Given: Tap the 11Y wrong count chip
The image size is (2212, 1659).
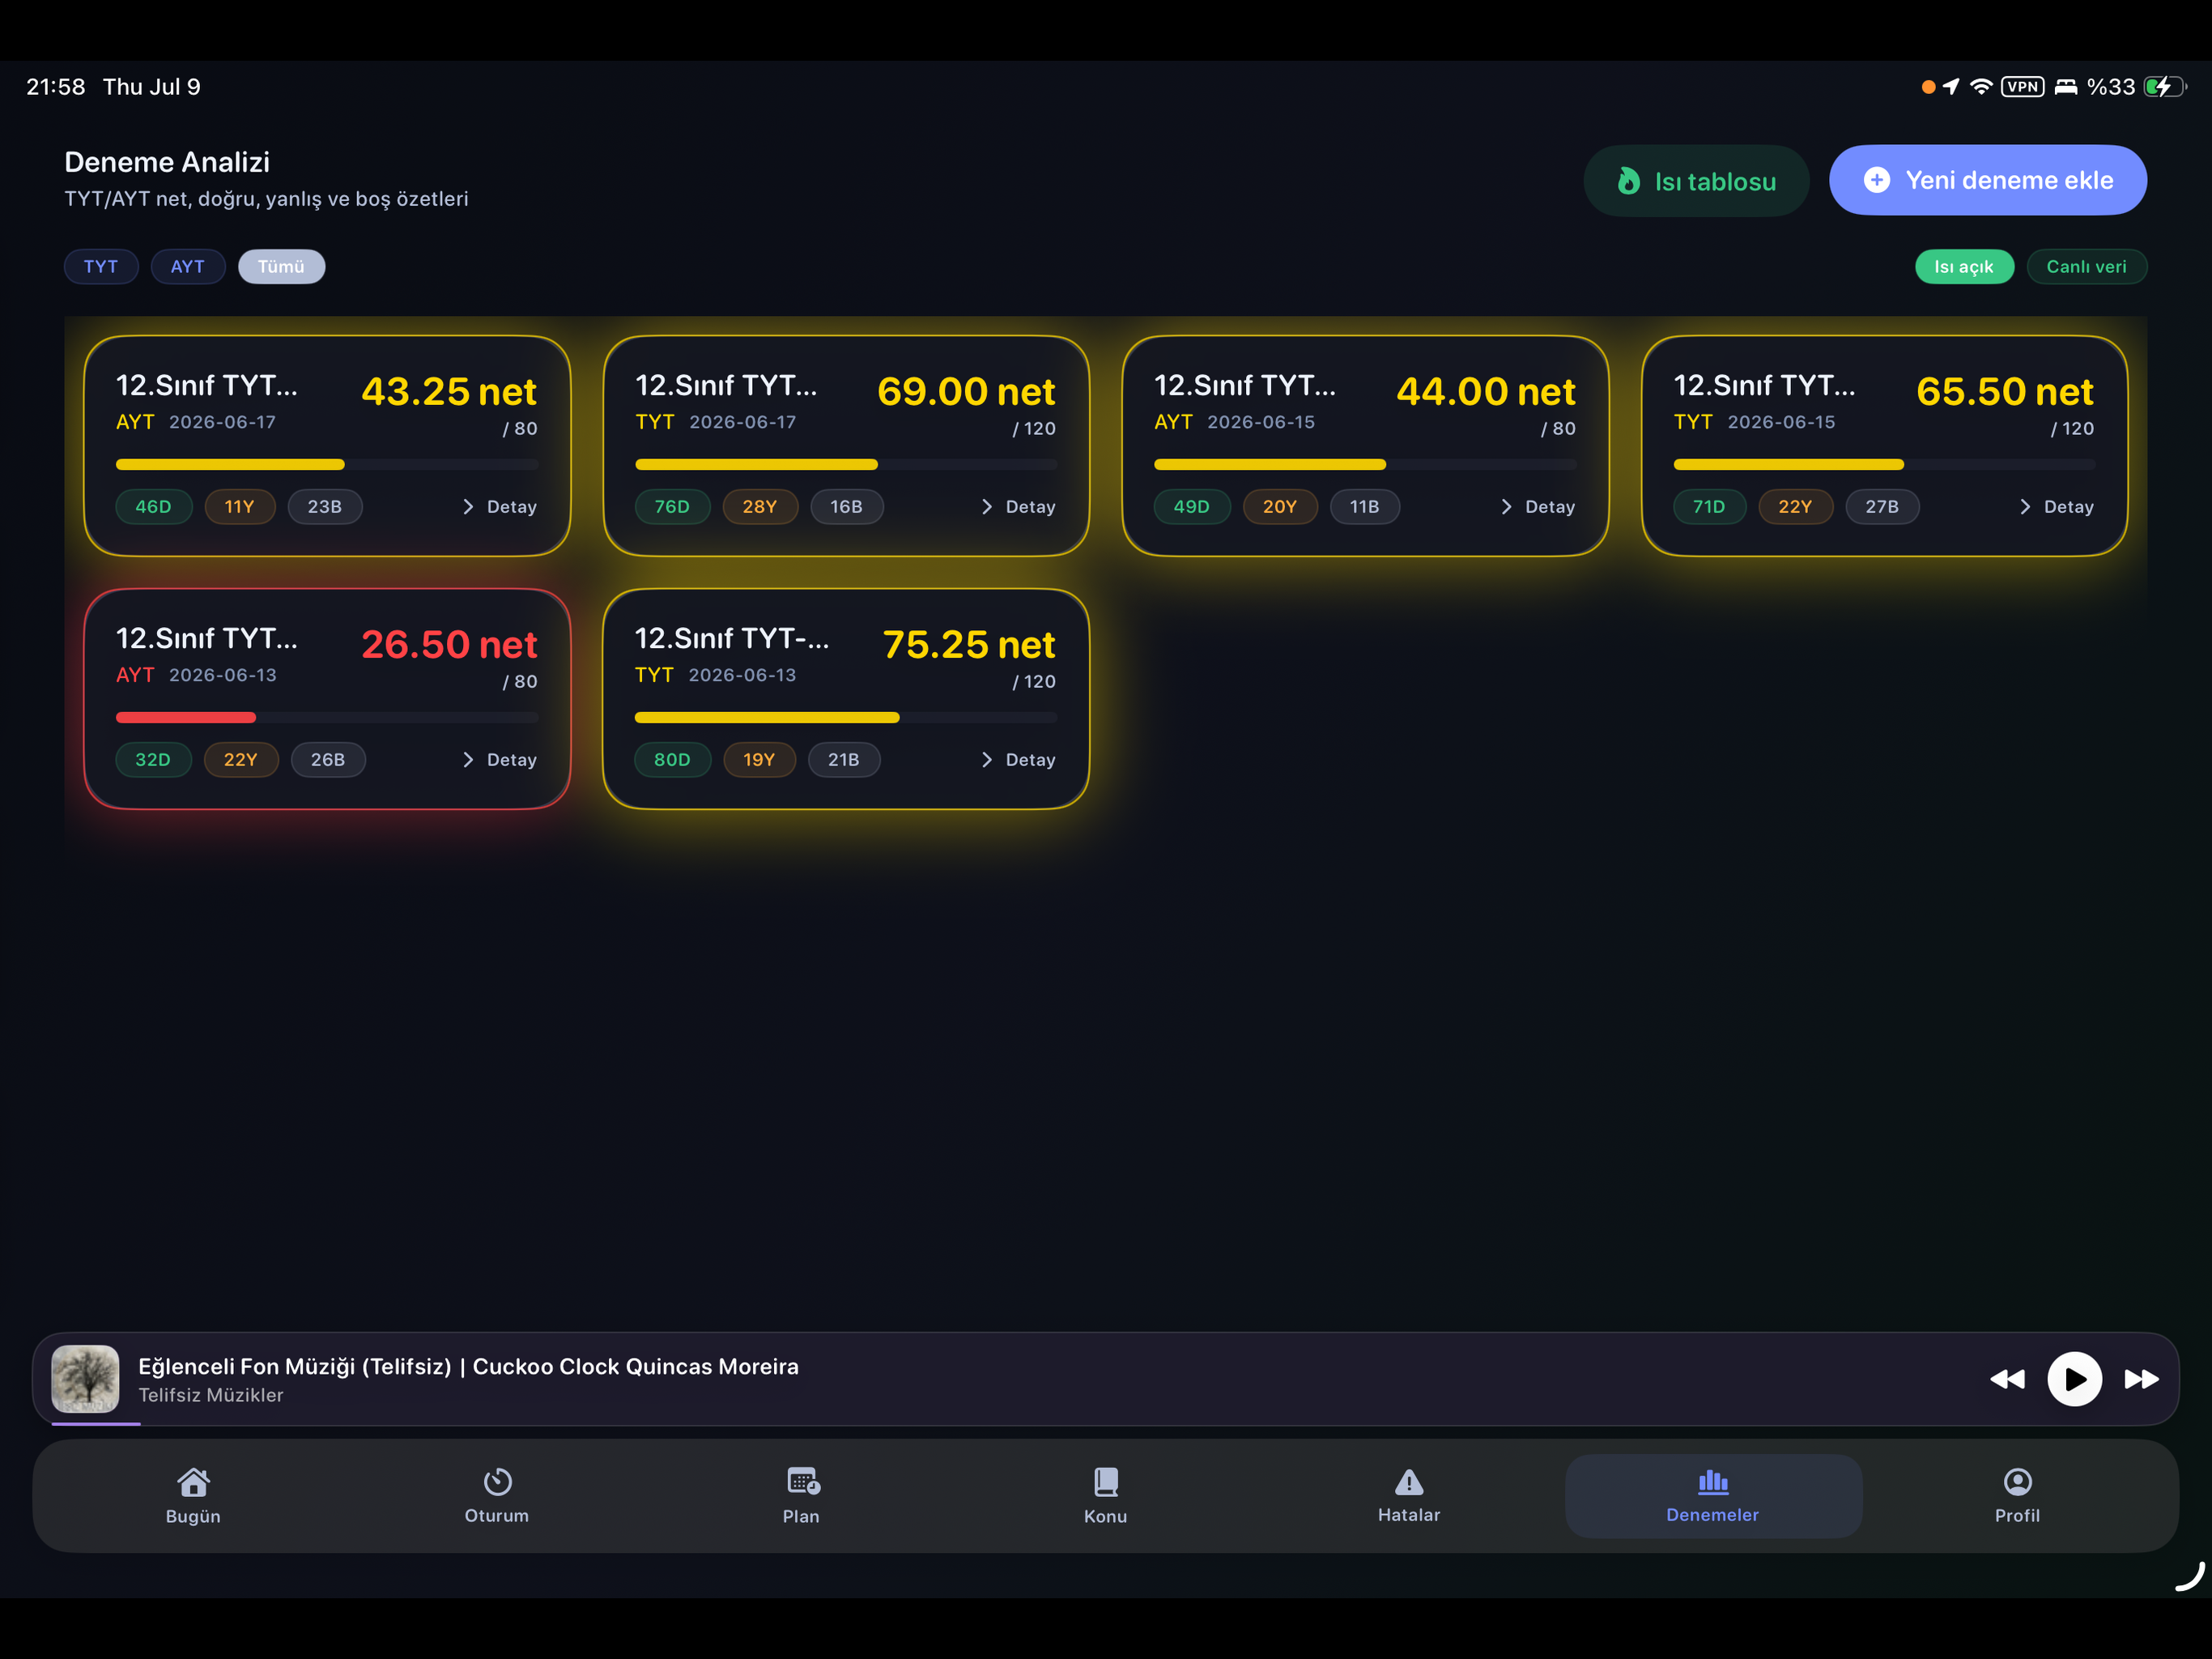Looking at the screenshot, I should [x=240, y=506].
